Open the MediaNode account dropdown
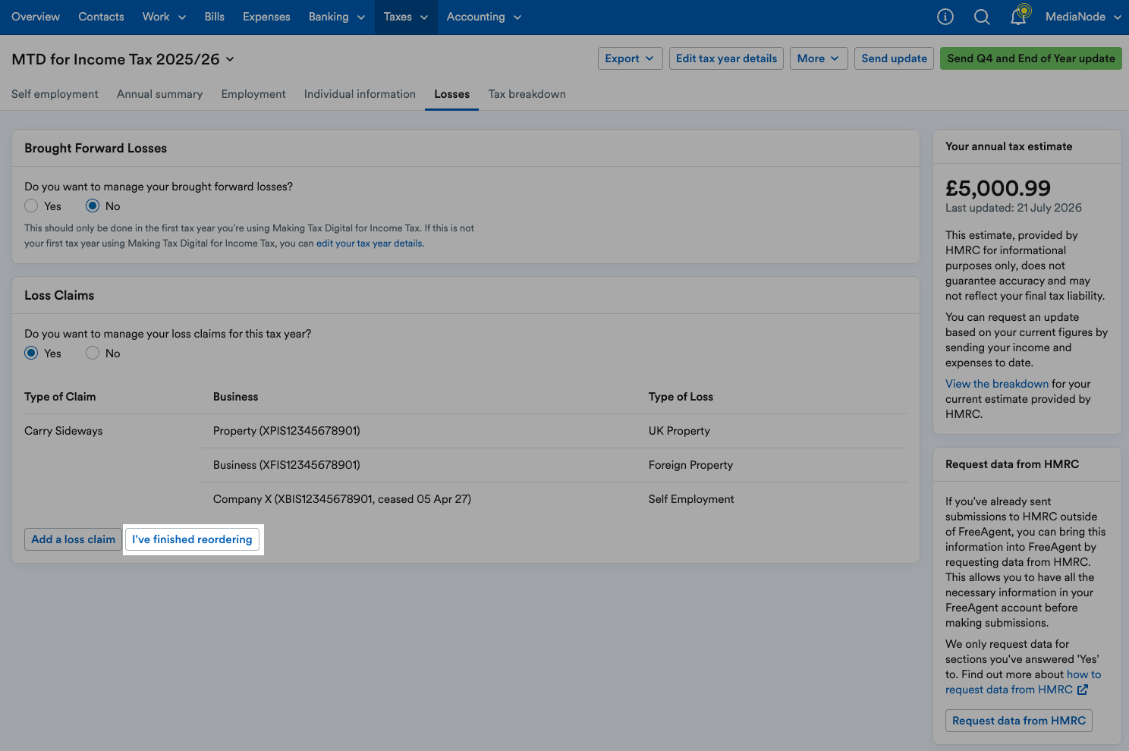This screenshot has width=1129, height=751. pos(1083,17)
